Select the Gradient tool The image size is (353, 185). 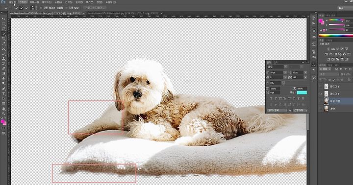point(3,73)
